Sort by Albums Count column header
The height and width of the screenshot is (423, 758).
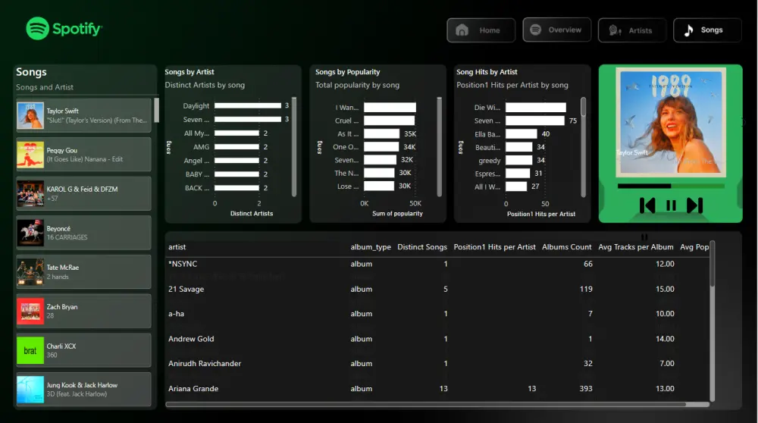[x=566, y=247]
